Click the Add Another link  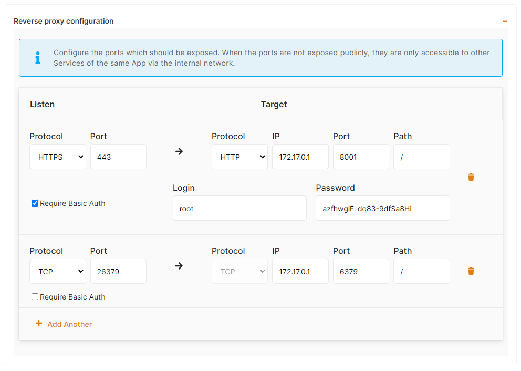tap(69, 324)
